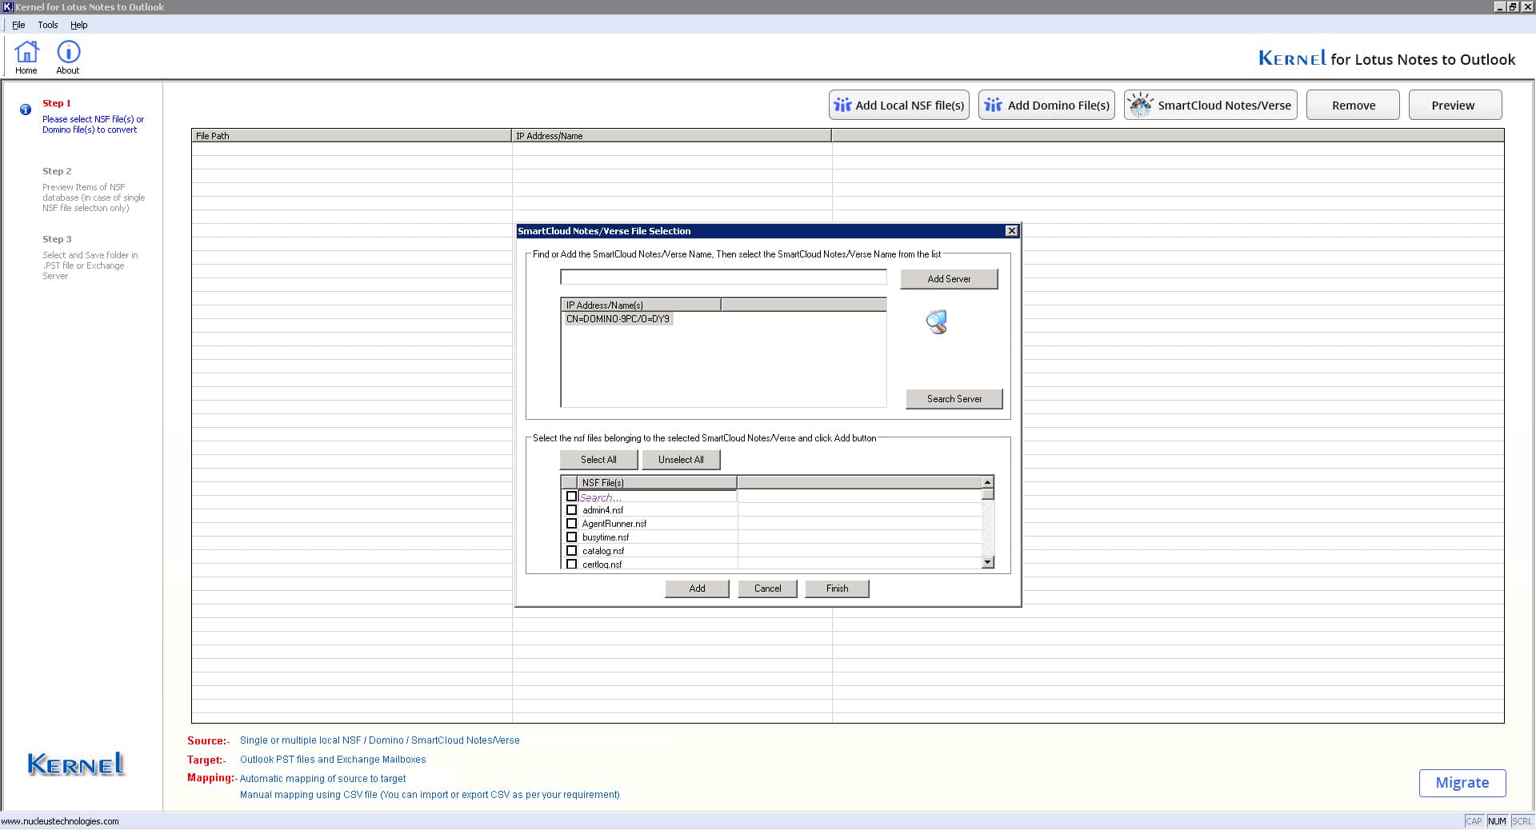Open the File menu
Image resolution: width=1536 pixels, height=830 pixels.
(x=18, y=25)
